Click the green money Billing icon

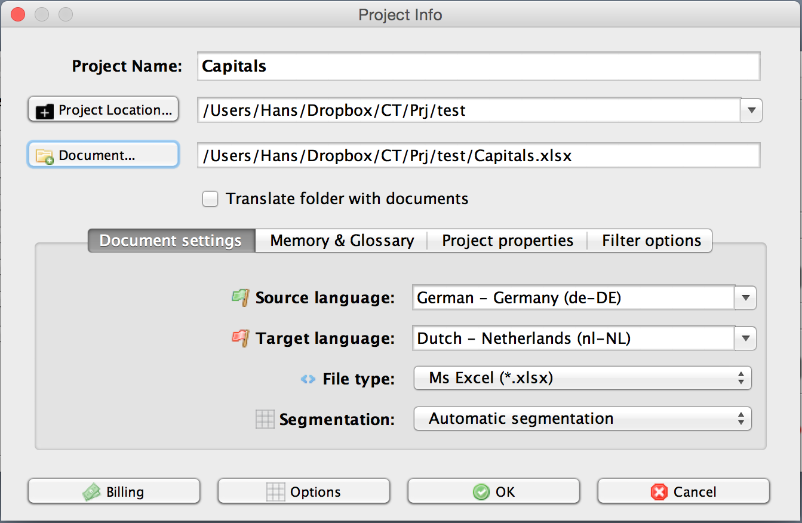93,492
